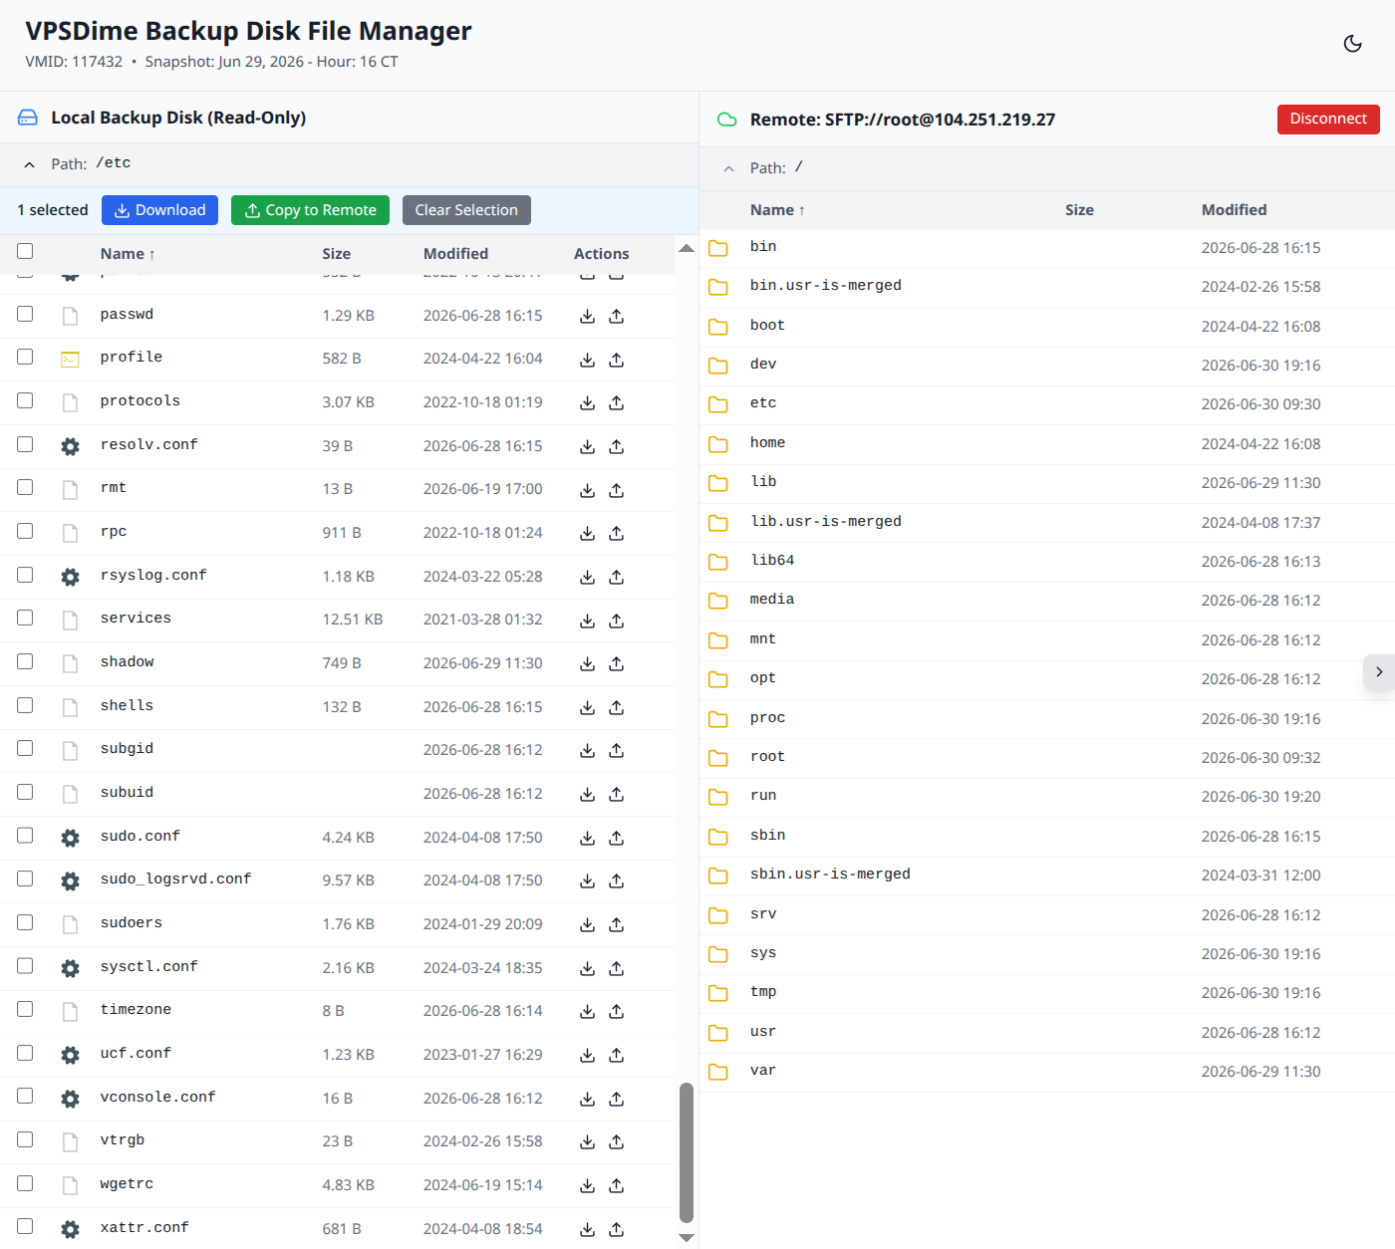Image resolution: width=1395 pixels, height=1249 pixels.
Task: Click the local list scrollbar thumb
Action: 687,1152
